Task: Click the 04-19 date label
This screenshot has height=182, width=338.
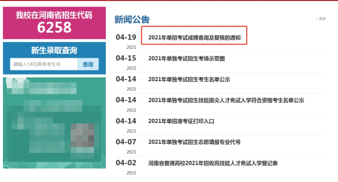Action: (x=126, y=37)
